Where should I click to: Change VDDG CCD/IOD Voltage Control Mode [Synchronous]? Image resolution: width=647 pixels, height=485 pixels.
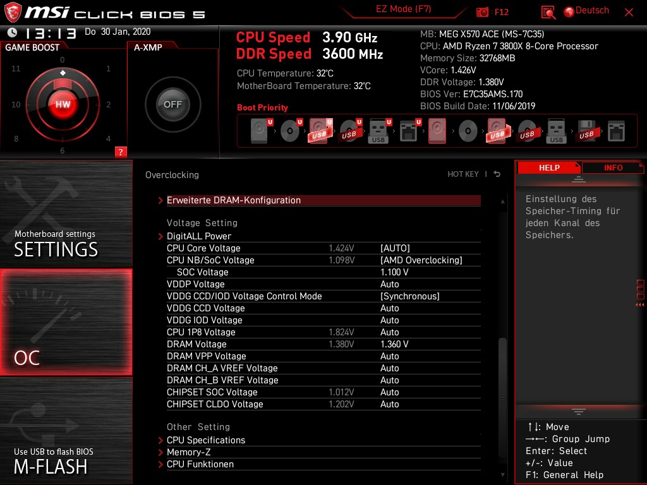pyautogui.click(x=409, y=296)
